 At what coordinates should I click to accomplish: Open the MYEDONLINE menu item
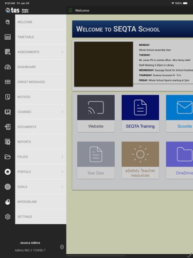coord(41,202)
